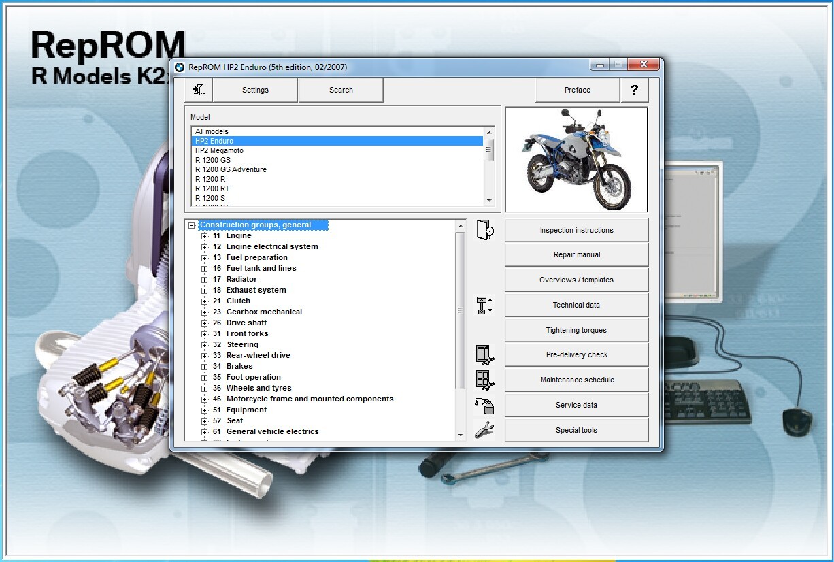Select All models in the Model list

(x=337, y=131)
